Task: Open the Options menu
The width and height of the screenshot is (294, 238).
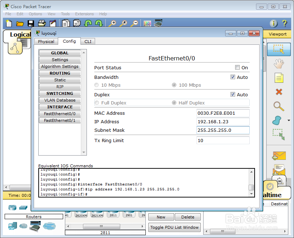Action: click(35, 14)
